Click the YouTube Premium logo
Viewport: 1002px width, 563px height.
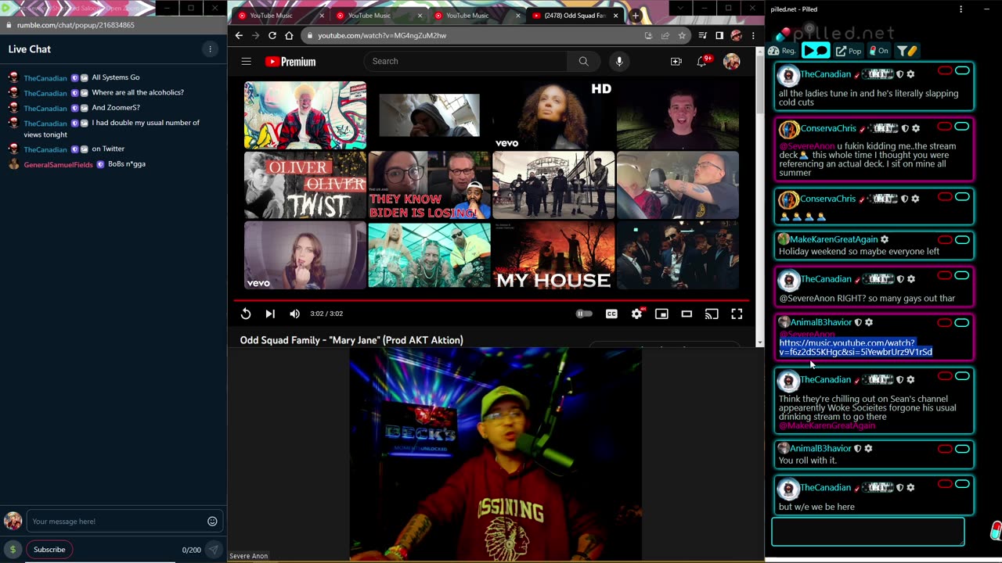(x=290, y=62)
